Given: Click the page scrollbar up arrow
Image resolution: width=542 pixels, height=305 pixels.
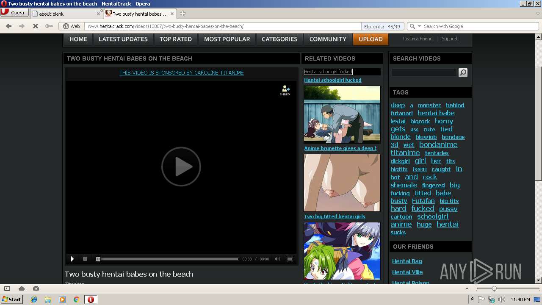Looking at the screenshot, I should tap(539, 36).
